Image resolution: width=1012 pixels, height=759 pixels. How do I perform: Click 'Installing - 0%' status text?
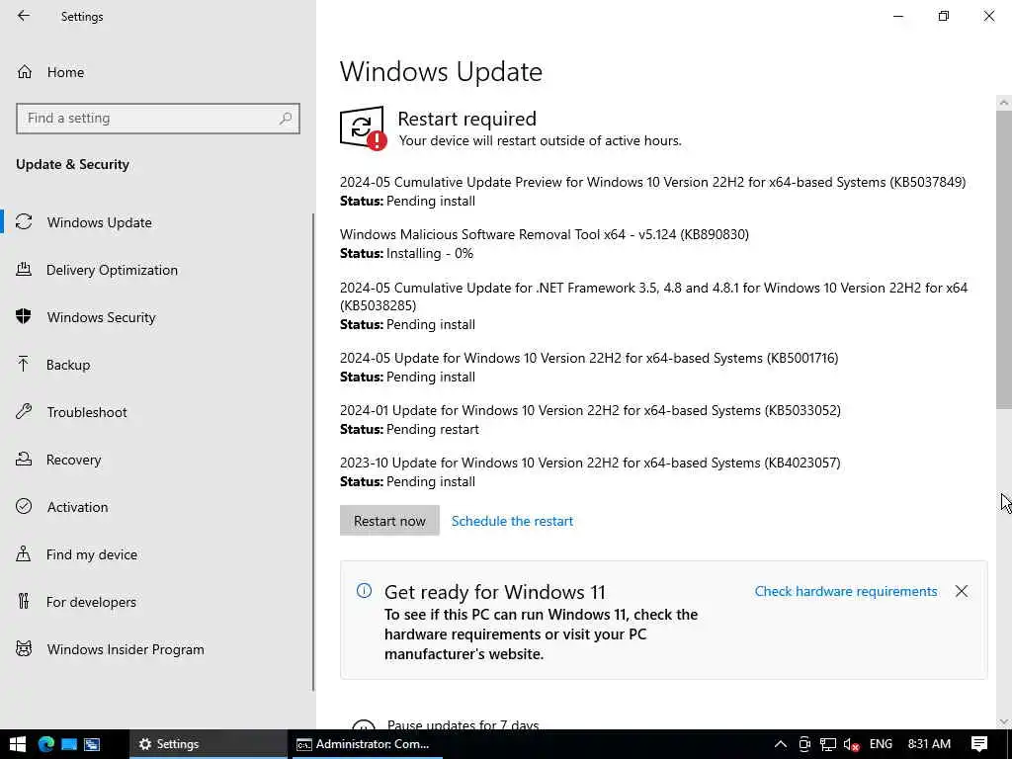point(429,254)
